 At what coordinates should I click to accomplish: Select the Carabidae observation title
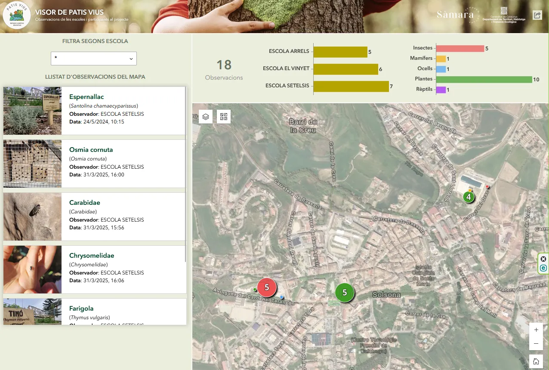(85, 203)
